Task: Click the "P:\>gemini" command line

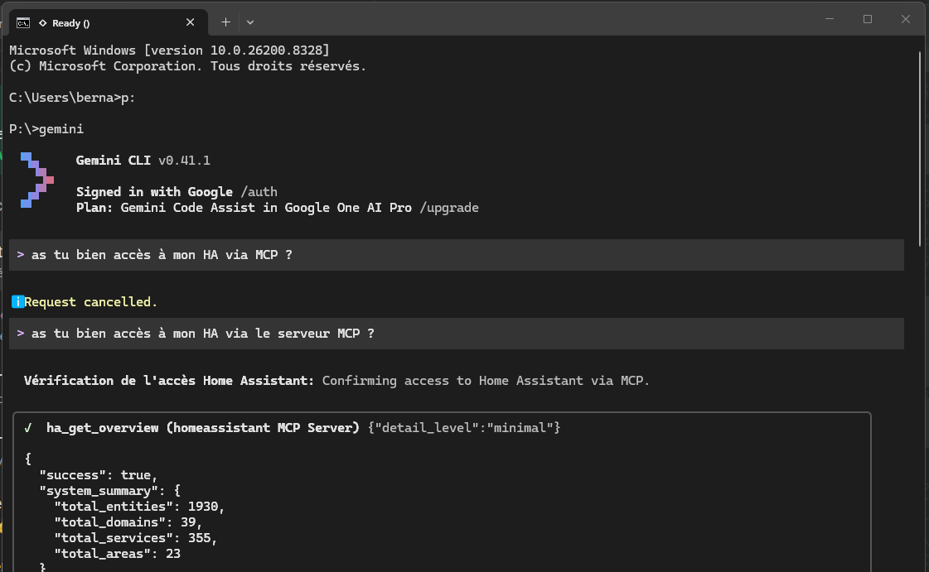Action: click(x=46, y=129)
